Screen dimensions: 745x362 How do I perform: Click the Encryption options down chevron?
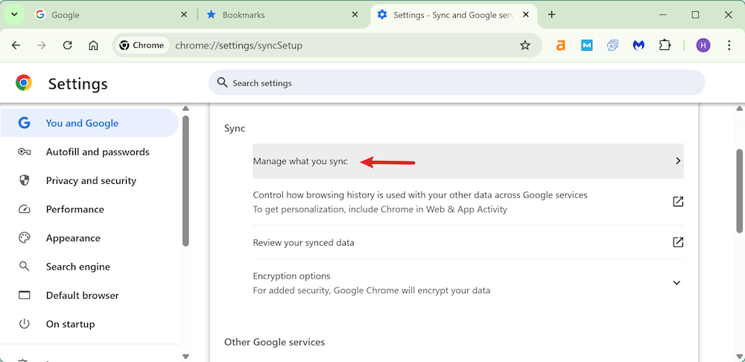pyautogui.click(x=677, y=282)
